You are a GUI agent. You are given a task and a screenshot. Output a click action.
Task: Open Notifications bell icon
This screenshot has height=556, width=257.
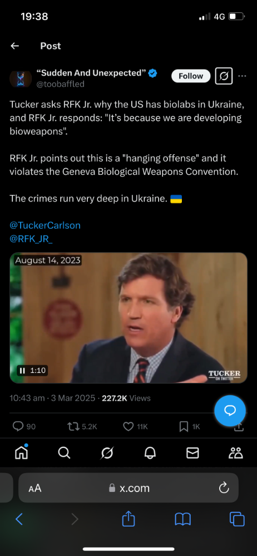point(150,453)
